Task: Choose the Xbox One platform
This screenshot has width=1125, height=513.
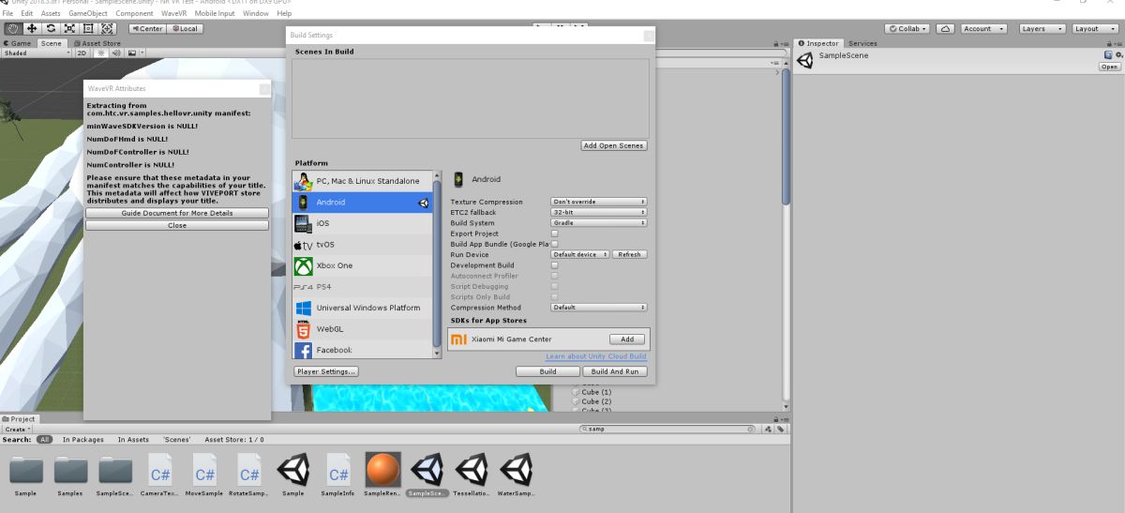Action: coord(362,265)
